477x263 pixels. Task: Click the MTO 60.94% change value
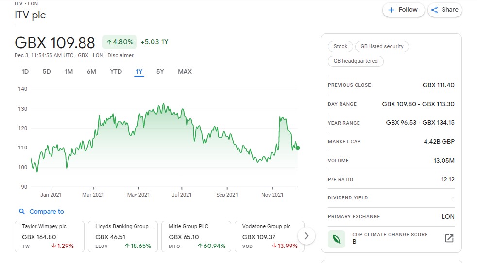pyautogui.click(x=211, y=246)
